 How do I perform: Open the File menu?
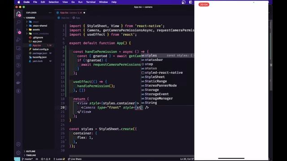(x=35, y=2)
